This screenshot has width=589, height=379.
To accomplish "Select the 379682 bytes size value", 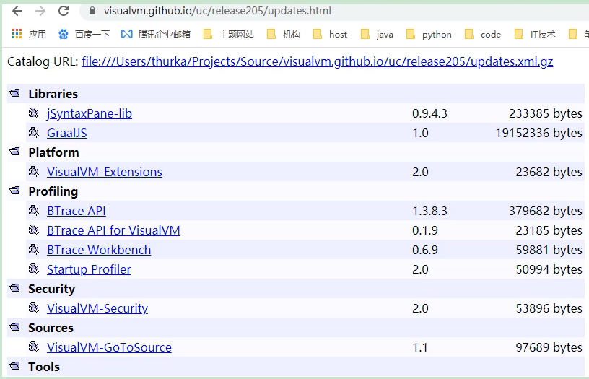I will tap(546, 211).
